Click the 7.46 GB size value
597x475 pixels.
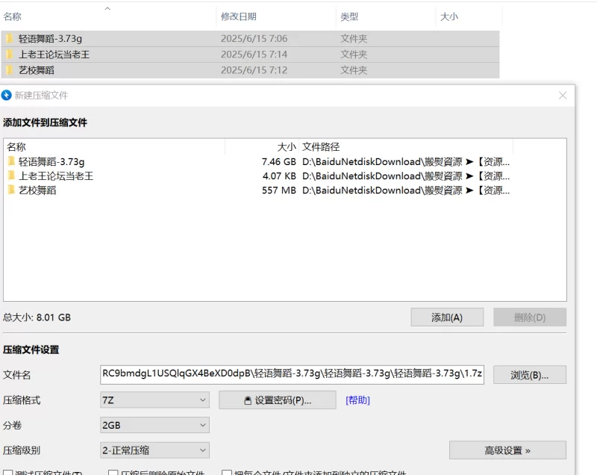pyautogui.click(x=278, y=161)
